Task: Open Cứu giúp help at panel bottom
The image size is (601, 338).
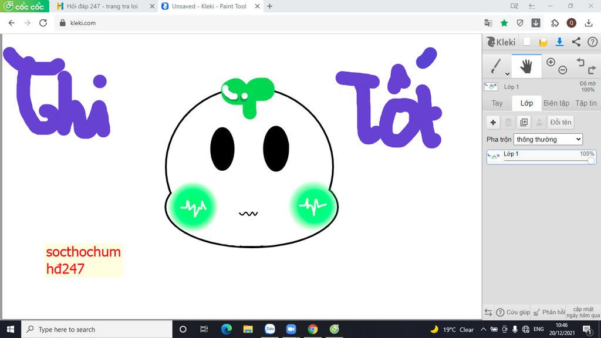Action: point(513,312)
